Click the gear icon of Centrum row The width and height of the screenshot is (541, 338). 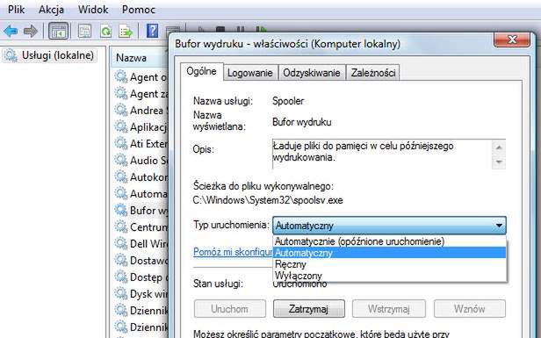pos(121,227)
